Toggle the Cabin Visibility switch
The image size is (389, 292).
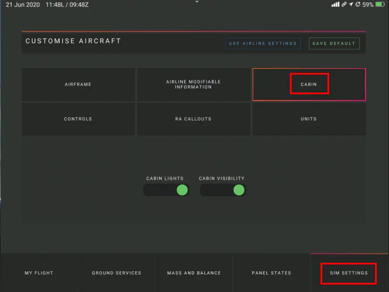pyautogui.click(x=223, y=190)
